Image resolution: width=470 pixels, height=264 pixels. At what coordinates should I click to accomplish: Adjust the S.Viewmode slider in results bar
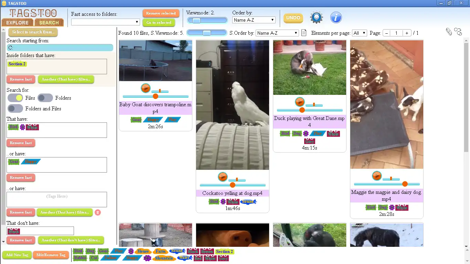[x=207, y=33]
